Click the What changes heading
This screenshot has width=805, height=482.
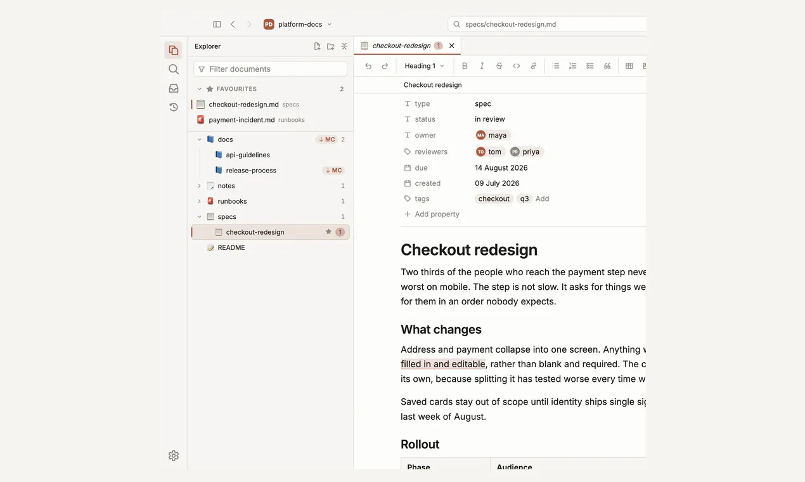coord(441,329)
